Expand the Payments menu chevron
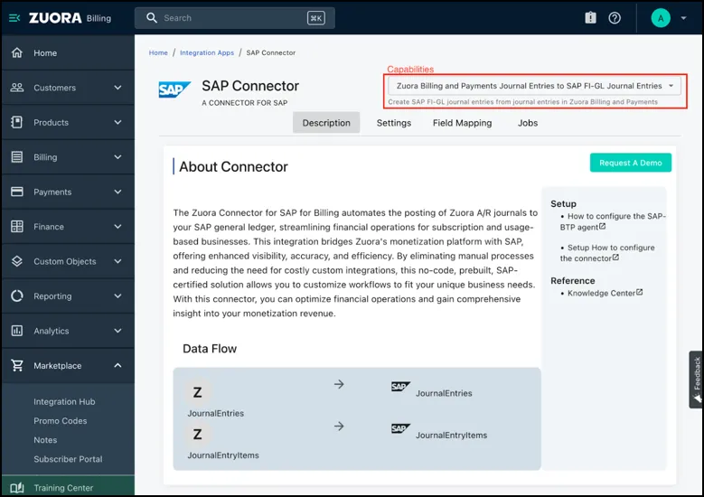 [117, 192]
